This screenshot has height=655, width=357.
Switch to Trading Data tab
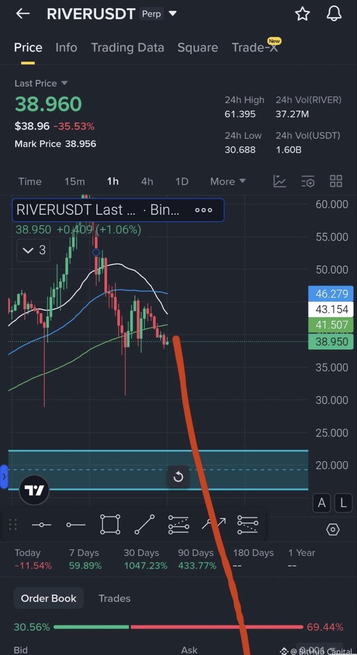pyautogui.click(x=128, y=47)
